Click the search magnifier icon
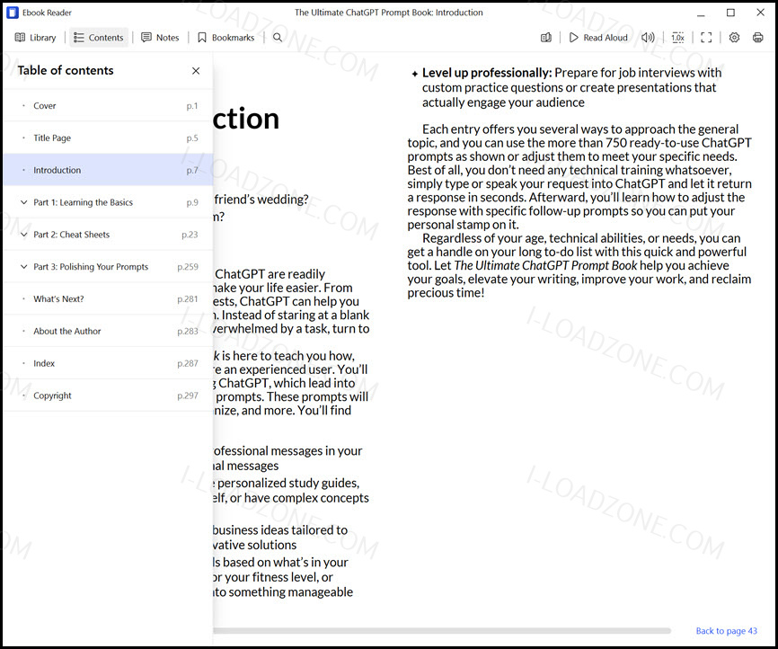This screenshot has width=778, height=649. coord(278,37)
